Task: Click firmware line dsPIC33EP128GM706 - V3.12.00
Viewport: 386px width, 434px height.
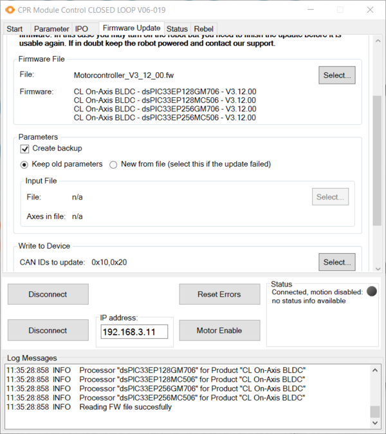Action: [165, 91]
